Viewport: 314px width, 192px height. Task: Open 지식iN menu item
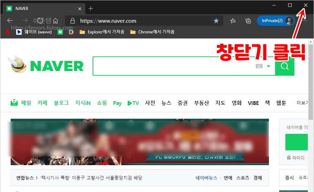(x=83, y=103)
